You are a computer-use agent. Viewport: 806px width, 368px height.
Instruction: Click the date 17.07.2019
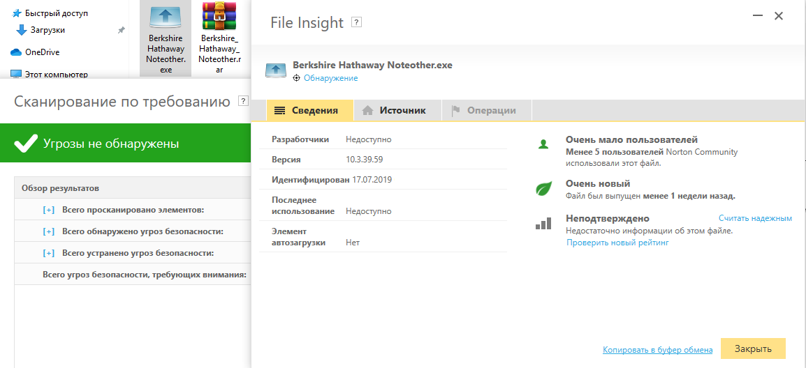click(x=371, y=180)
